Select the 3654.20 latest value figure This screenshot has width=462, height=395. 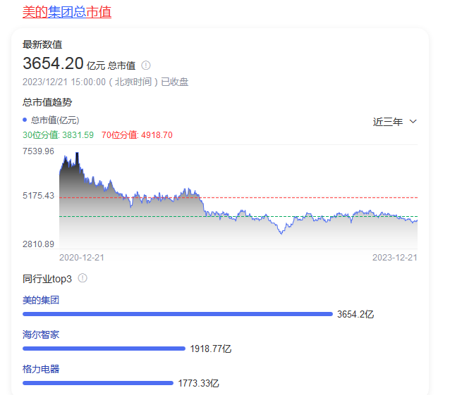[x=53, y=63]
